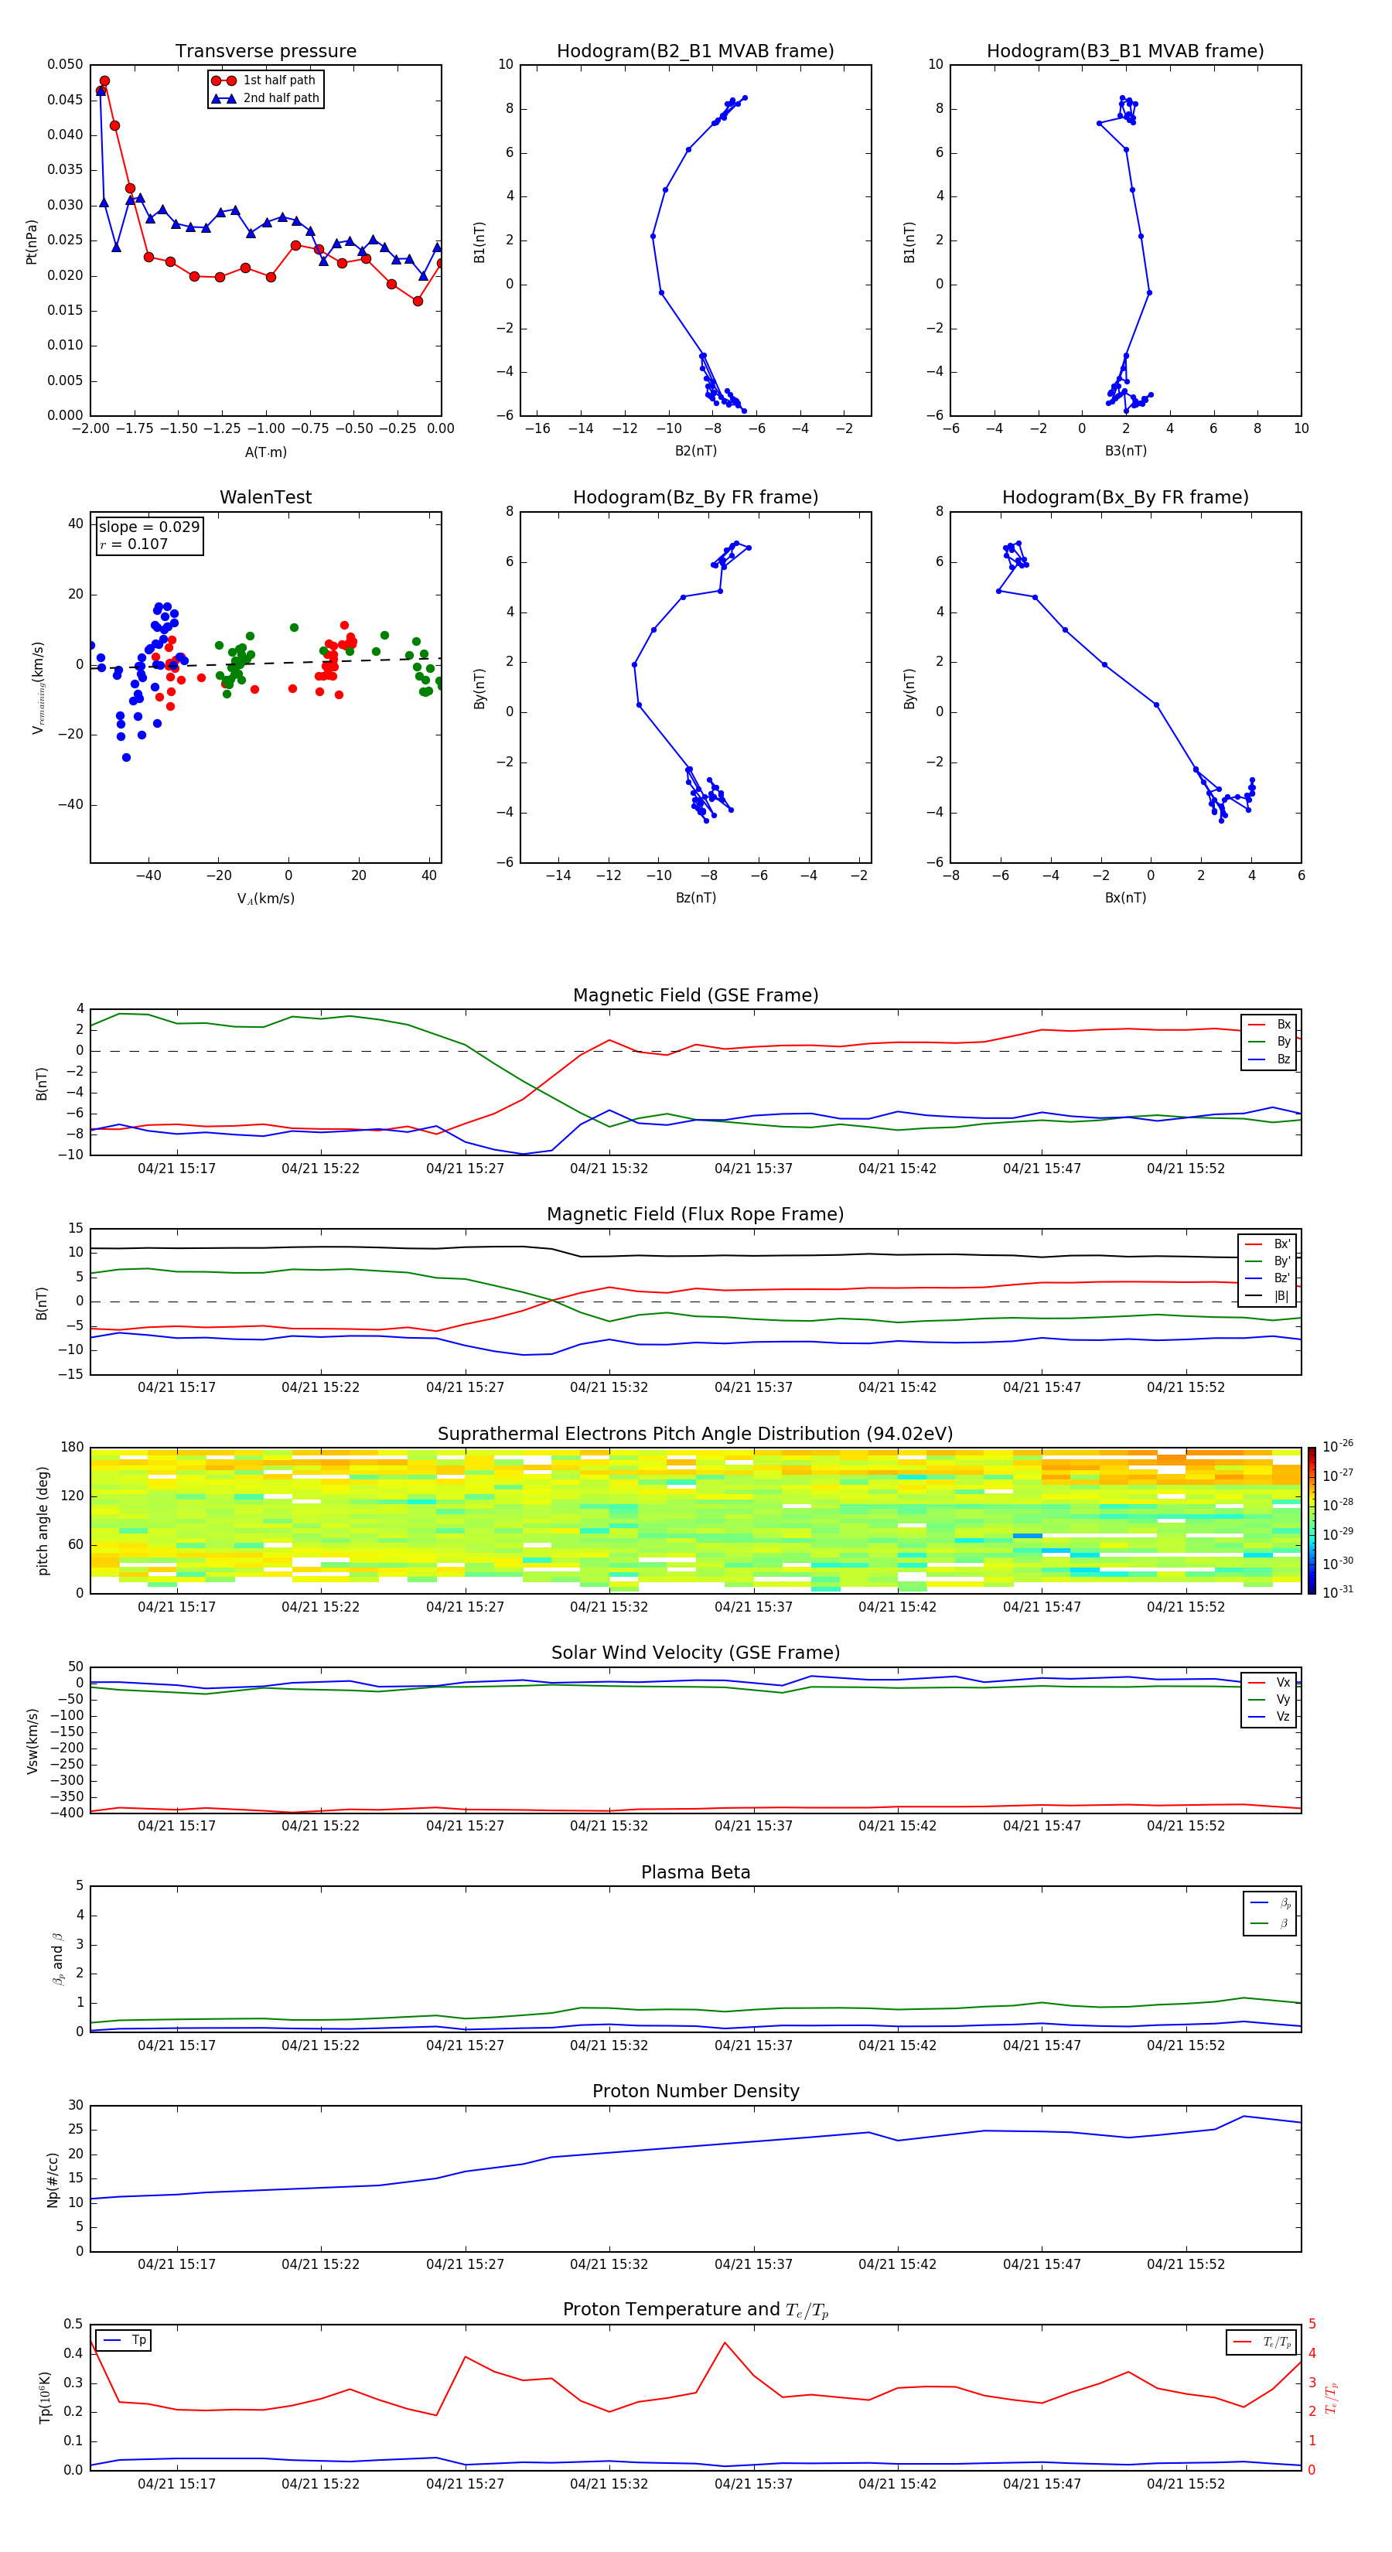Image resolution: width=1392 pixels, height=2552 pixels.
Task: Click the 'Proton Number Density' title
Action: pos(695,2091)
